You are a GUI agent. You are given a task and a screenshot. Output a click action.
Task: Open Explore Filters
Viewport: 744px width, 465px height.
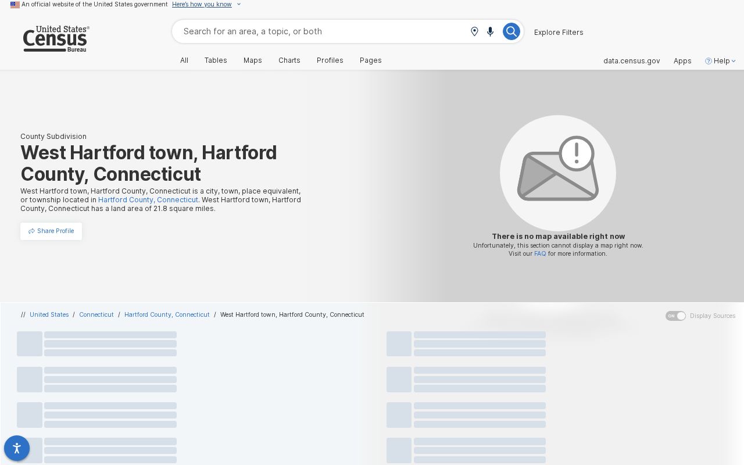pyautogui.click(x=559, y=33)
